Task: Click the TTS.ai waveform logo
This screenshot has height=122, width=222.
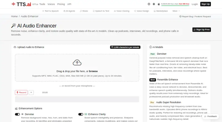Action: tap(21, 4)
